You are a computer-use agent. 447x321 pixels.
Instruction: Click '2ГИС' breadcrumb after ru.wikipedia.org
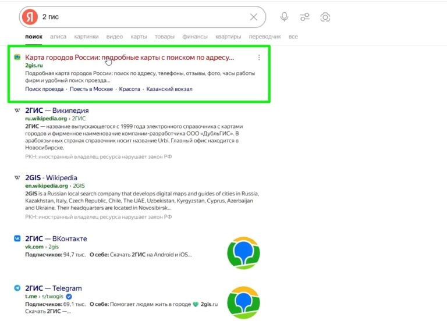[79, 118]
